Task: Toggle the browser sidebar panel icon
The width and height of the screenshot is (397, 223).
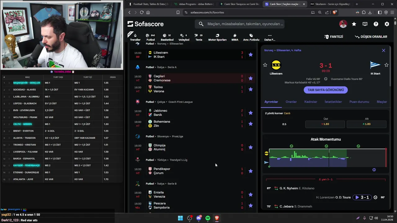Action: (380, 12)
